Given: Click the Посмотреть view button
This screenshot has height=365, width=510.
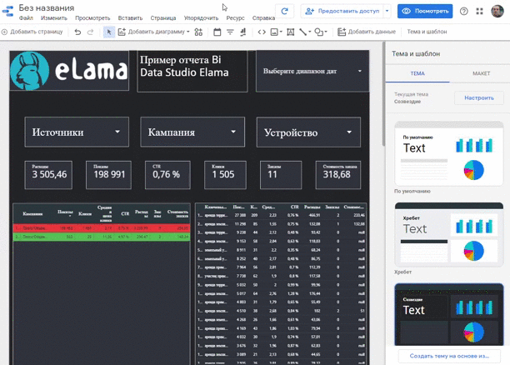Looking at the screenshot, I should point(425,11).
